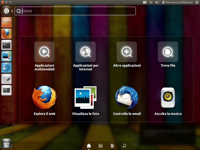
Task: Open Applicazioni multimediali category
Action: 44,56
